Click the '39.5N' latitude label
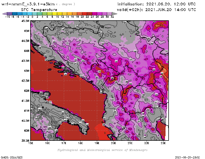Screen dimensions: 205x159 pyautogui.click(x=25, y=141)
